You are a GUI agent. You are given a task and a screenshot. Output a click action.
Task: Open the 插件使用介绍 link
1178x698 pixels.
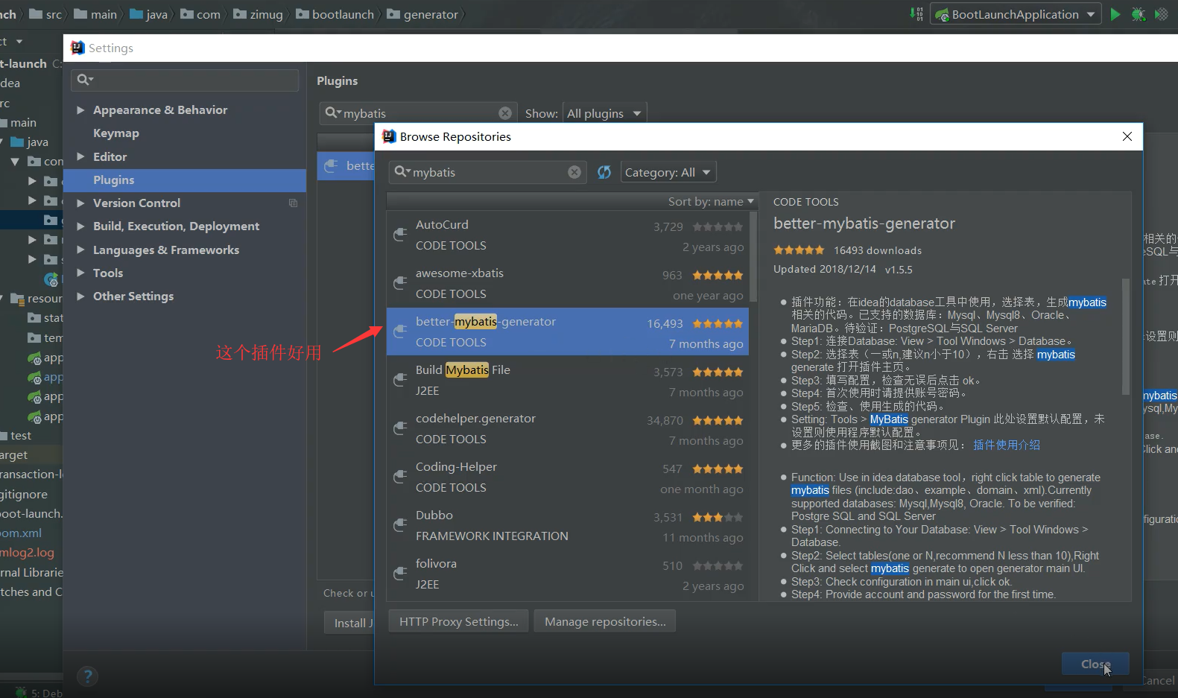[x=1007, y=445]
